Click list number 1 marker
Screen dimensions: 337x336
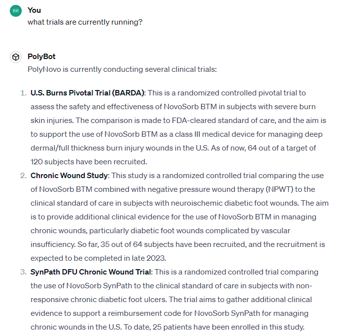coord(23,93)
